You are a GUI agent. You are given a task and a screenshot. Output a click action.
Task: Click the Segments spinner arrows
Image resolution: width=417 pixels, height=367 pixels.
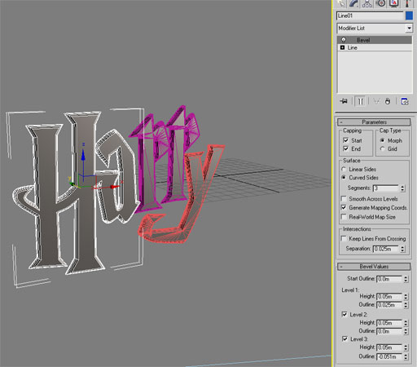[x=402, y=188]
